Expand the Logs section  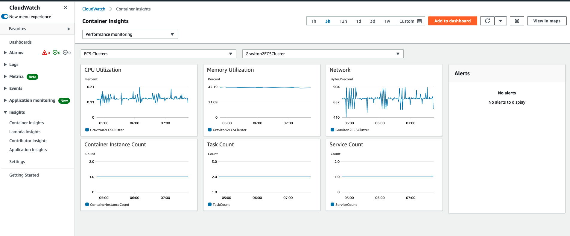[x=5, y=65]
